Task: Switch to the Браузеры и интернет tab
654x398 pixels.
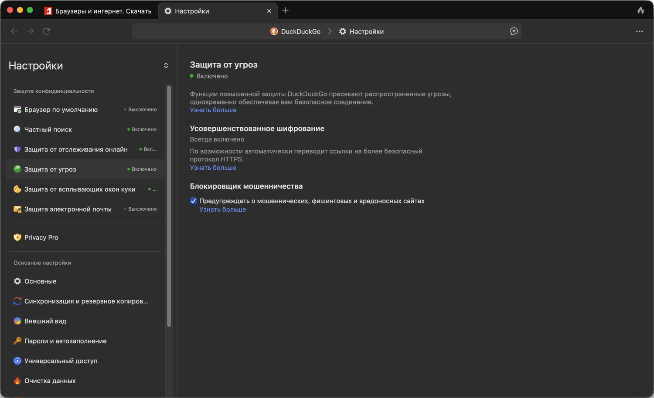Action: [x=99, y=11]
